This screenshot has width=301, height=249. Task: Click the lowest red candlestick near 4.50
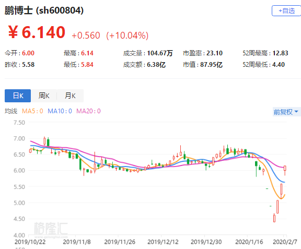click(274, 218)
